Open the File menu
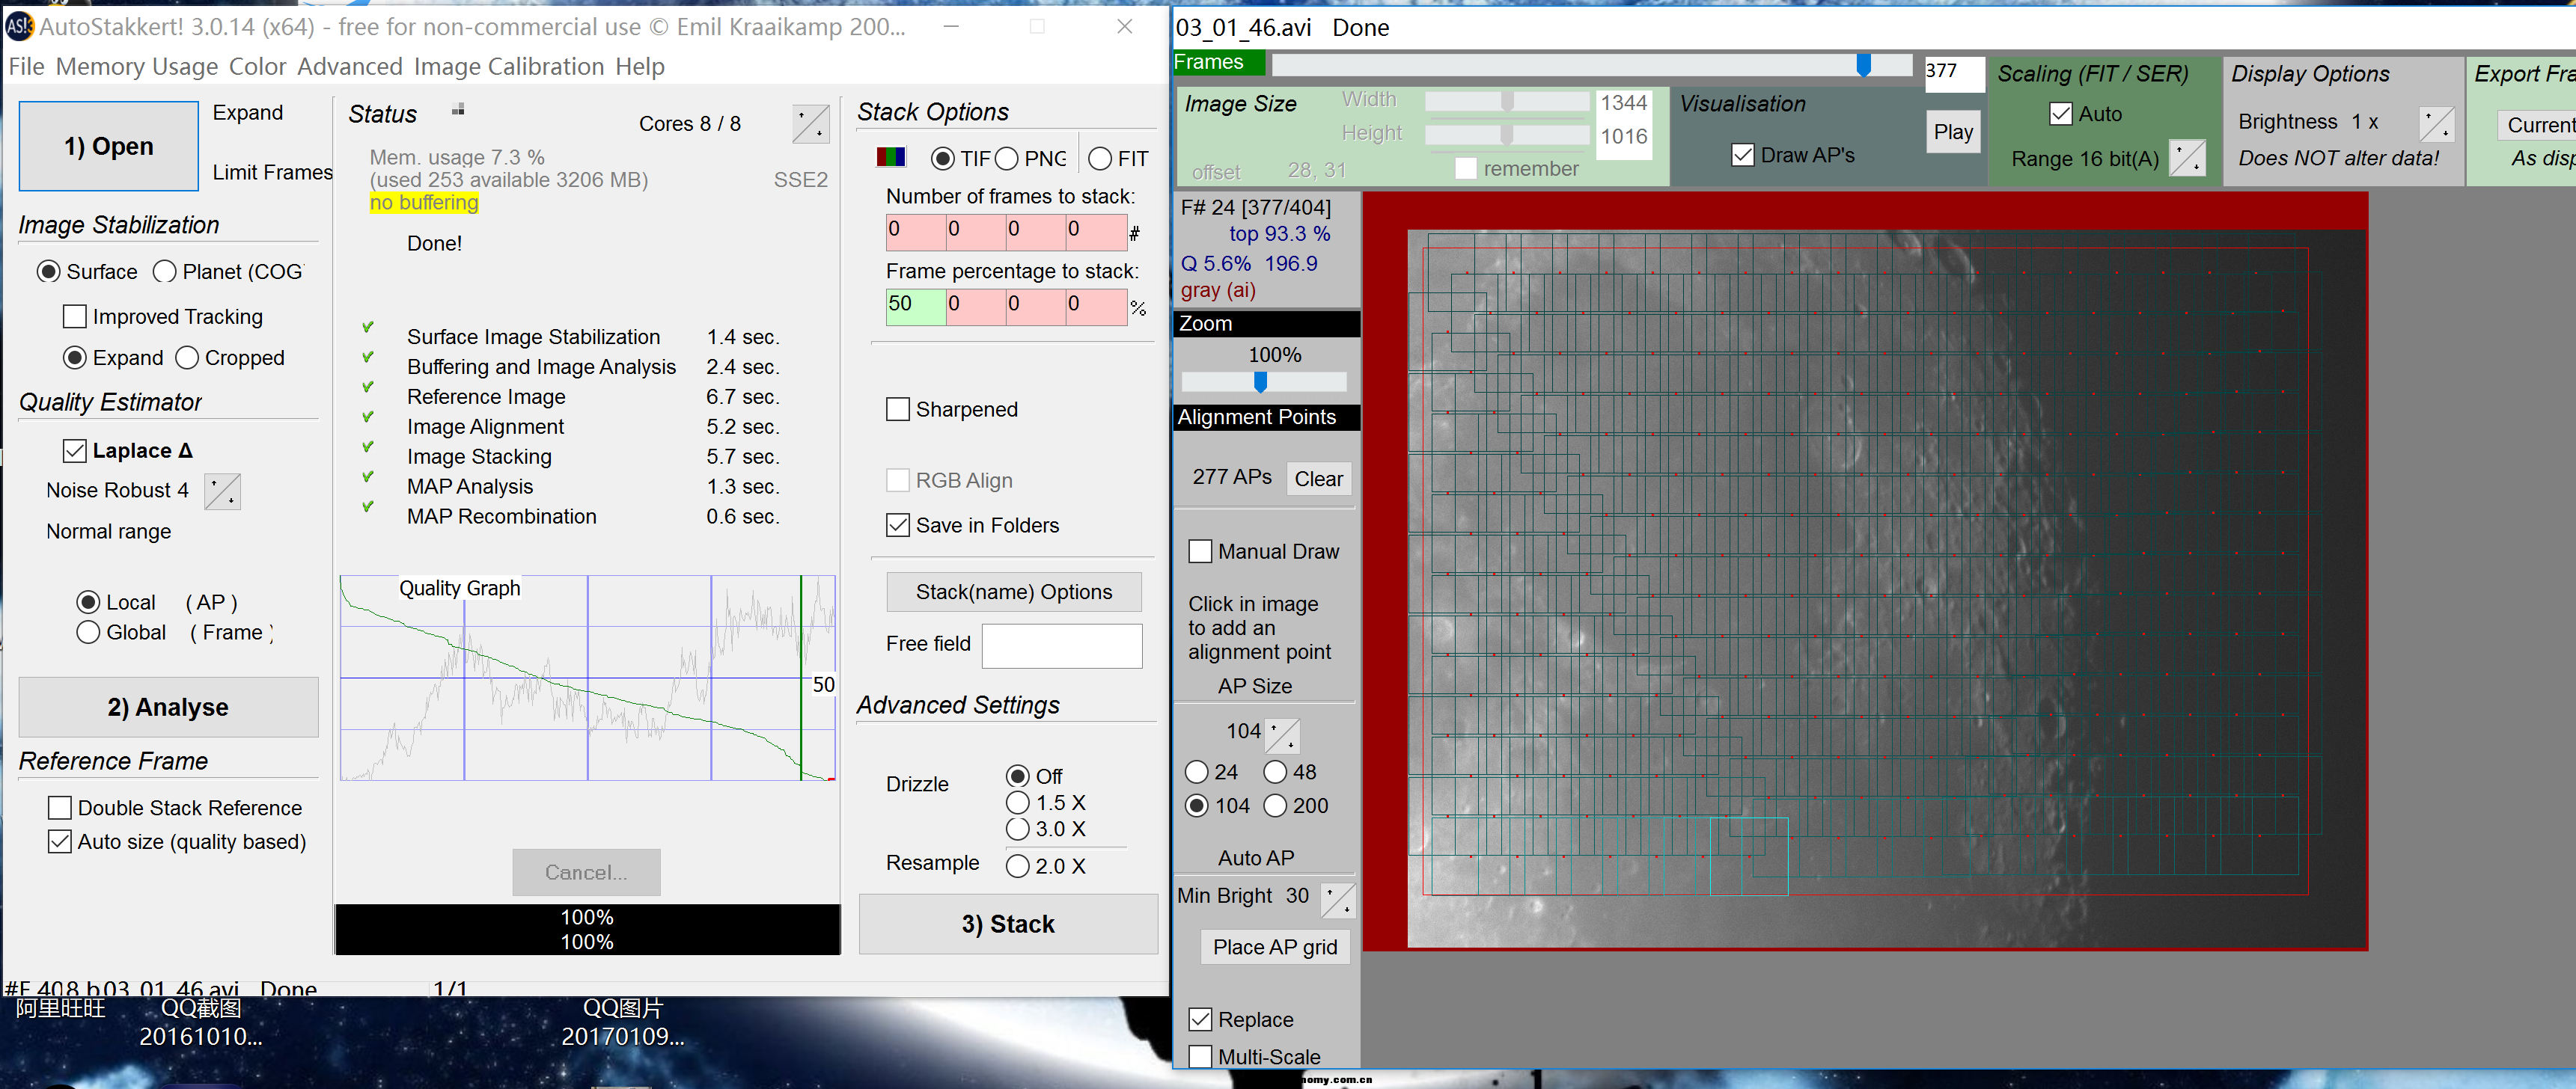 point(26,67)
